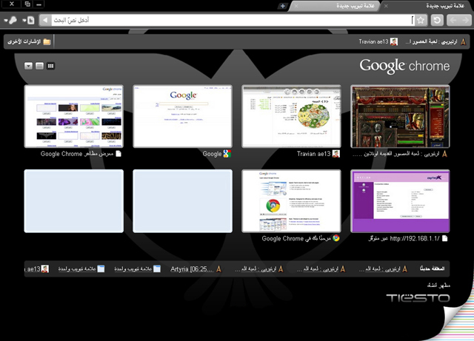Screen dimensions: 474x341
Task: Open the Travian village map thumbnail
Action: (291, 116)
